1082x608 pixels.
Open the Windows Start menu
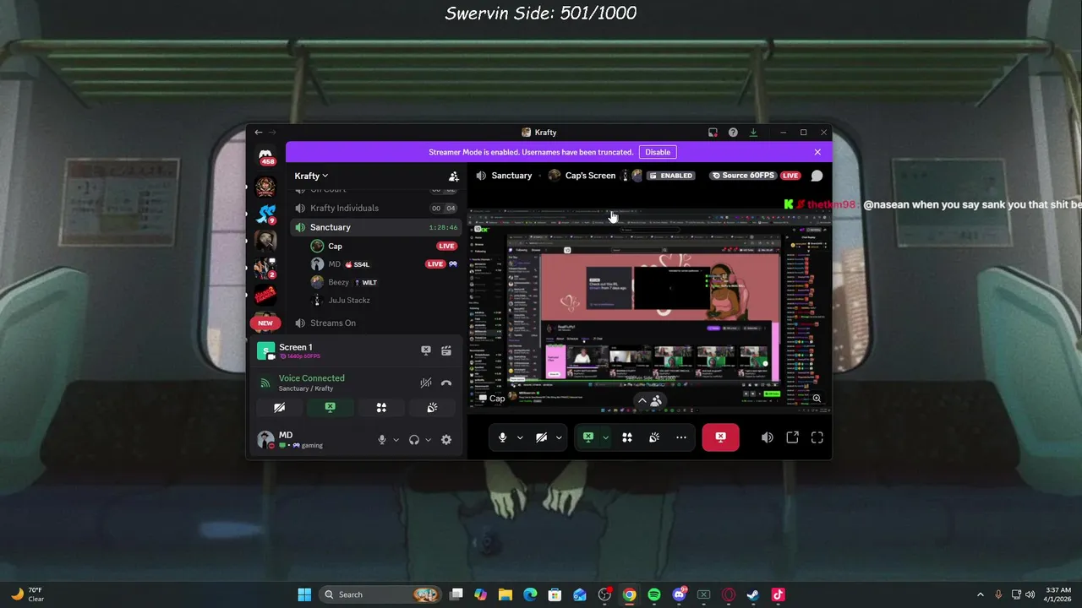tap(304, 594)
